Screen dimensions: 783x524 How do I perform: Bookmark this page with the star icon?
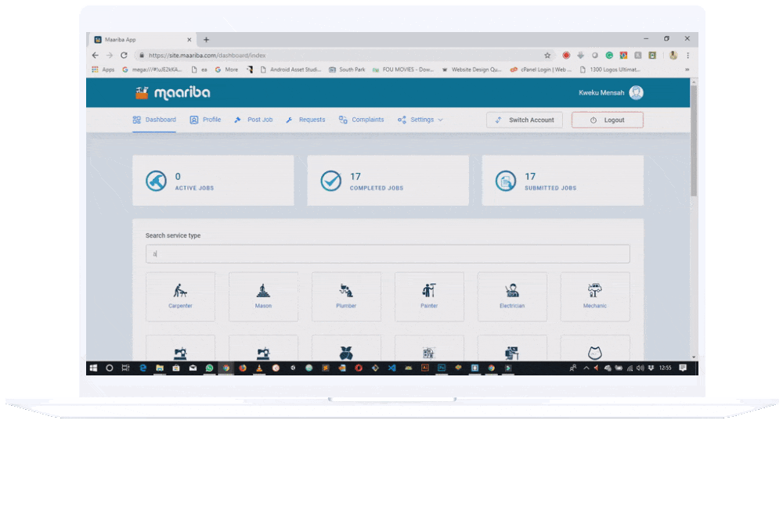(547, 56)
